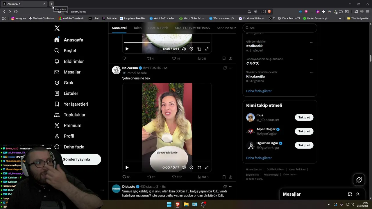Play the Ne Zorsun video

tap(127, 167)
